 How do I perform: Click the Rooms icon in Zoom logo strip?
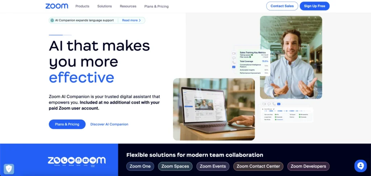click(x=79, y=160)
